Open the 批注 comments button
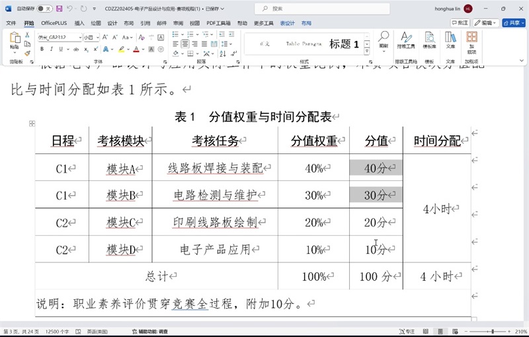Screen dimensions: 529x337 pyautogui.click(x=460, y=22)
